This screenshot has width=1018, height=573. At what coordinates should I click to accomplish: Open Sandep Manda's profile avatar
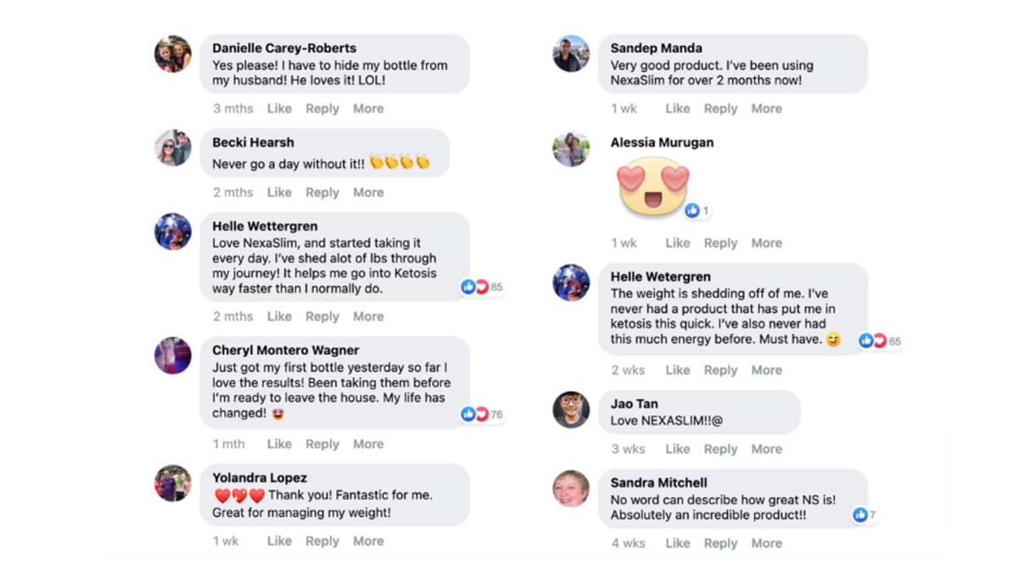click(571, 54)
